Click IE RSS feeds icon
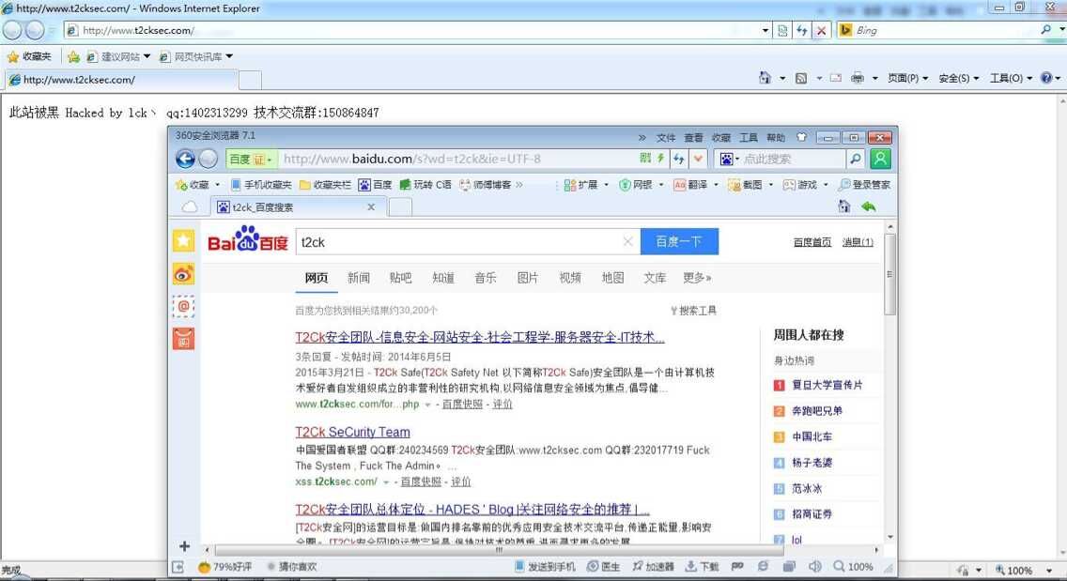This screenshot has height=581, width=1067. pyautogui.click(x=801, y=78)
